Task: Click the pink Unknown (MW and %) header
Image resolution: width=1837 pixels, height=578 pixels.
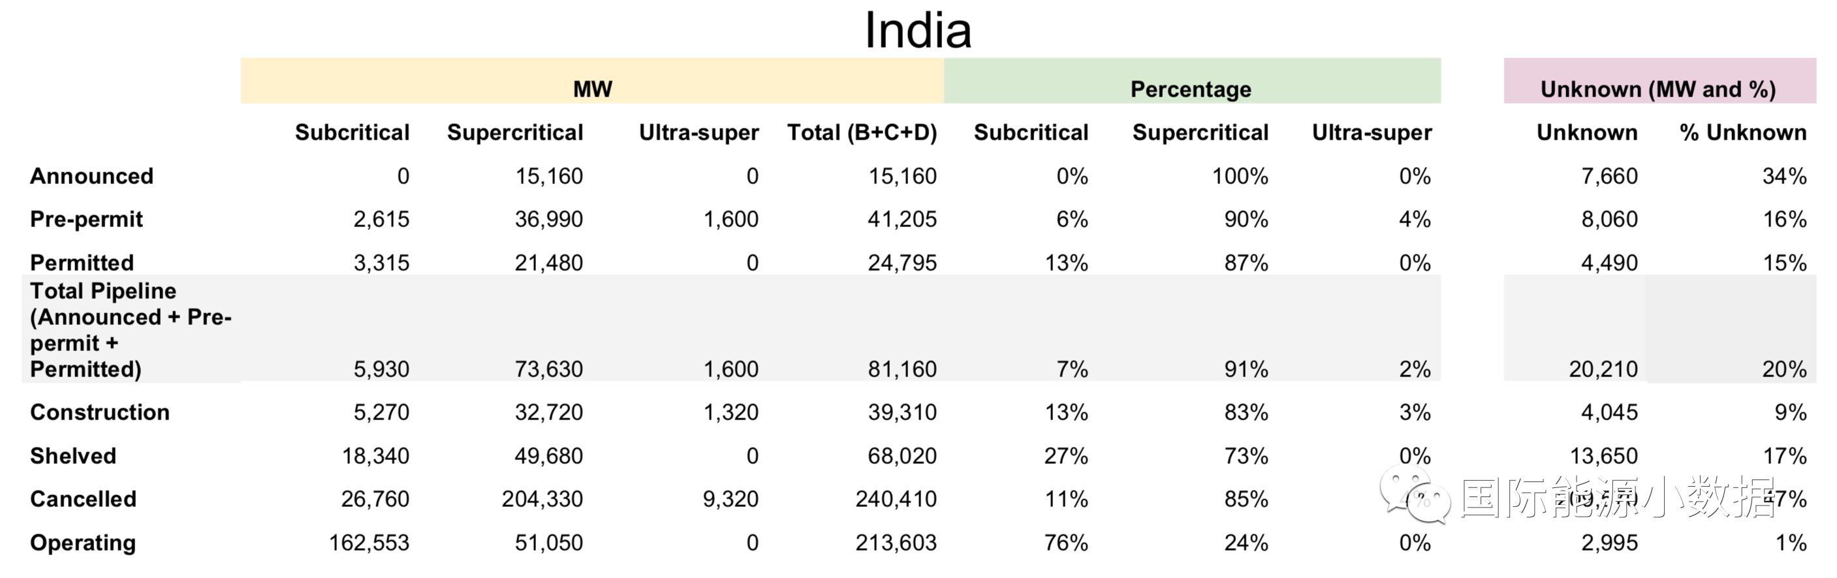Action: (1658, 82)
